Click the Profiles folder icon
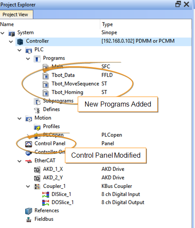Viewport: 195px width, 228px height. 37,127
